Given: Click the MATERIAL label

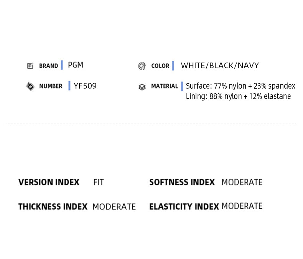Looking at the screenshot, I should coord(165,86).
